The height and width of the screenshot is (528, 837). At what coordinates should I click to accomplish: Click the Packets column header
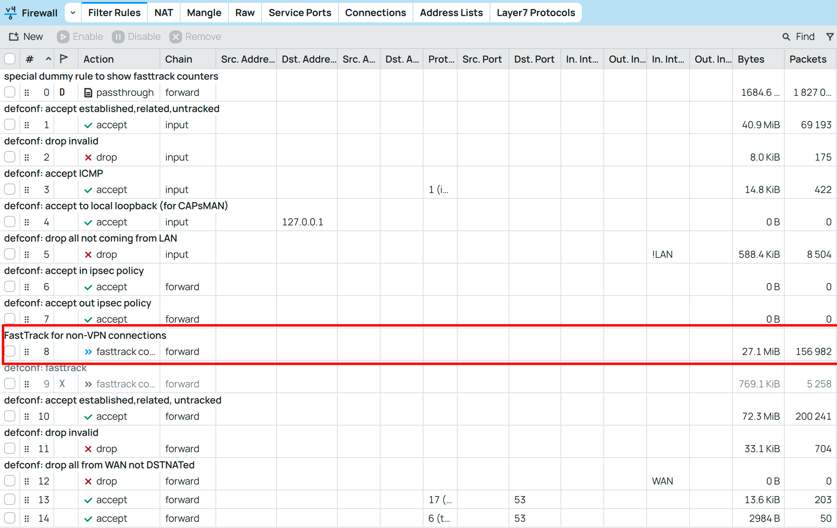tap(809, 59)
